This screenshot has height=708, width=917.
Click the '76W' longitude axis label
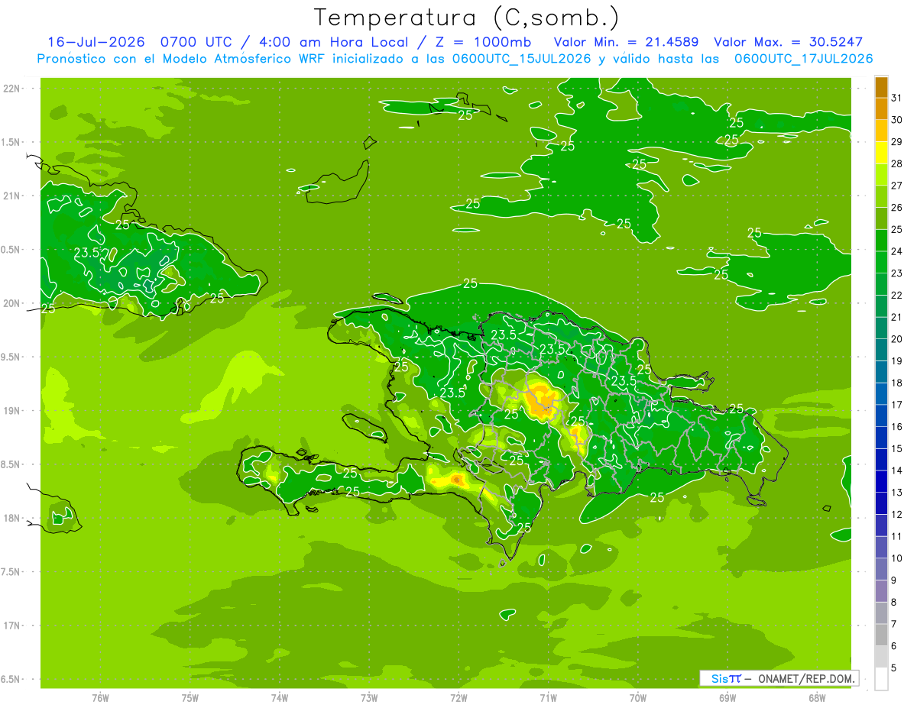[100, 697]
